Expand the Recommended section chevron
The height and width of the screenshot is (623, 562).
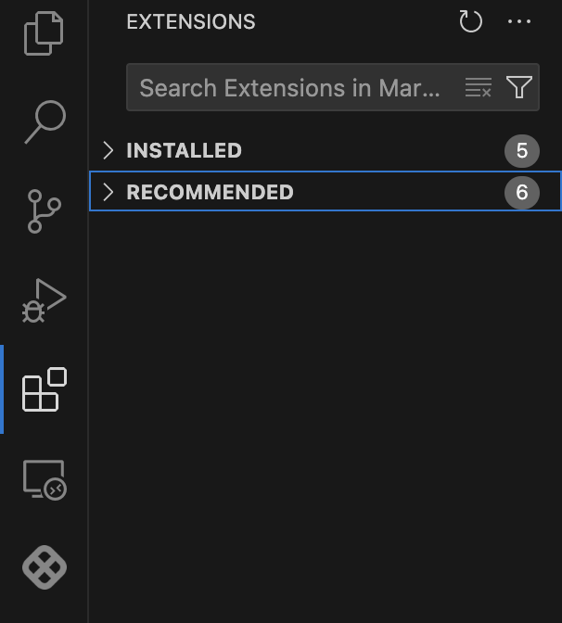click(109, 192)
